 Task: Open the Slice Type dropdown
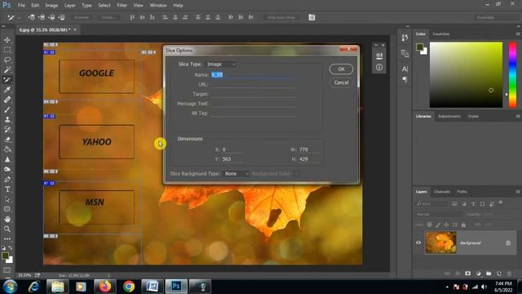221,64
